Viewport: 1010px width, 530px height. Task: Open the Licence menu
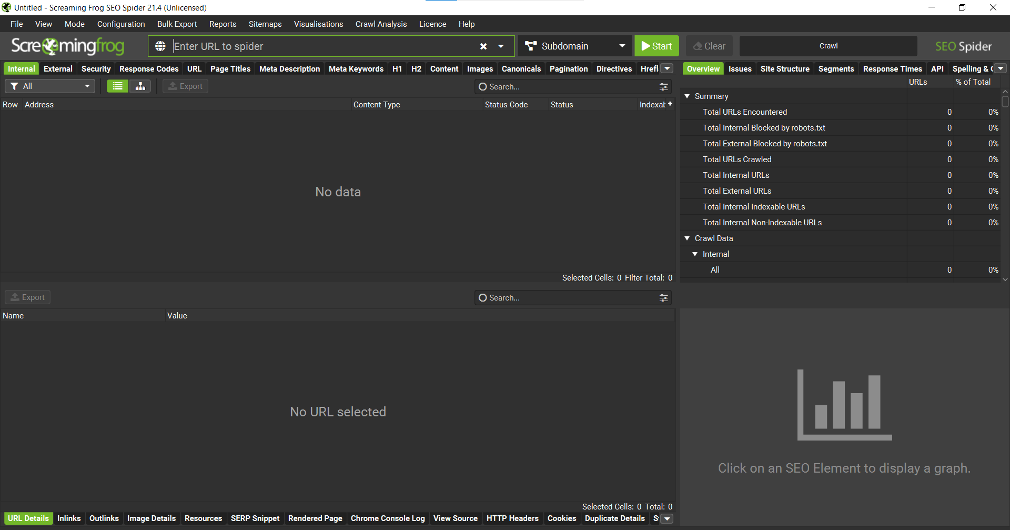(x=432, y=24)
